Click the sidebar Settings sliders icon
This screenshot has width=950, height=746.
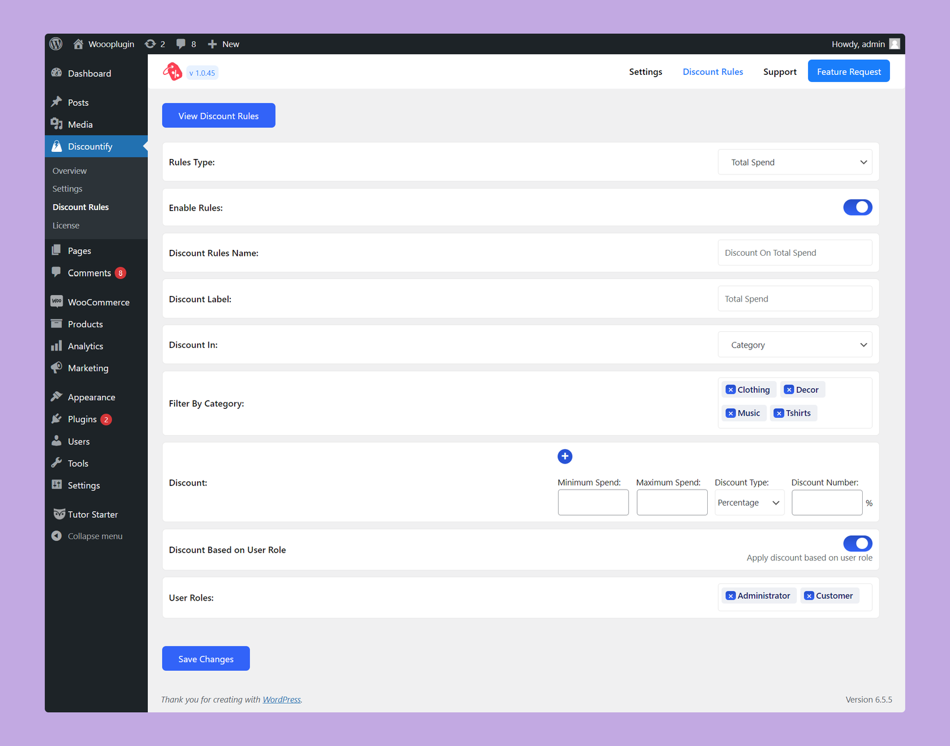click(56, 484)
